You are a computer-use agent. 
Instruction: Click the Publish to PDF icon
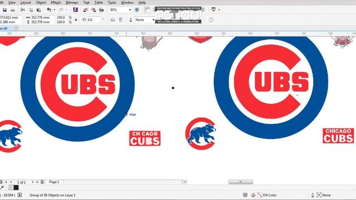pyautogui.click(x=101, y=10)
